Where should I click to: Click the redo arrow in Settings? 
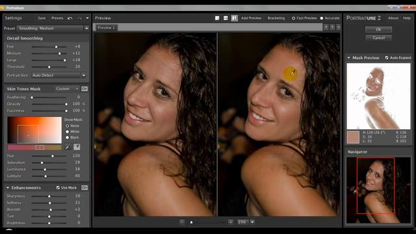79,18
